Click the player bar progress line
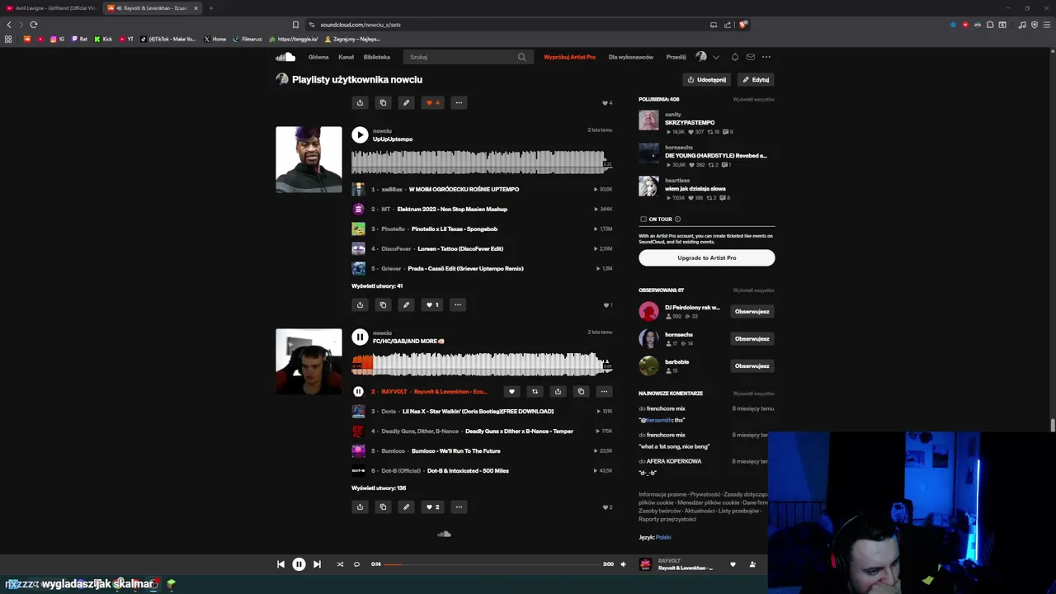 tap(492, 564)
